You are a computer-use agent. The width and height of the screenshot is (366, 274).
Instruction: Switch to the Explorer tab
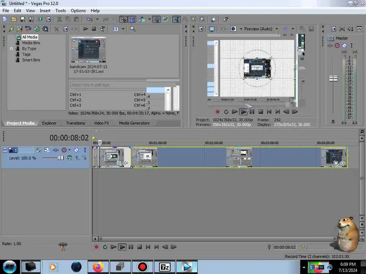(x=49, y=123)
